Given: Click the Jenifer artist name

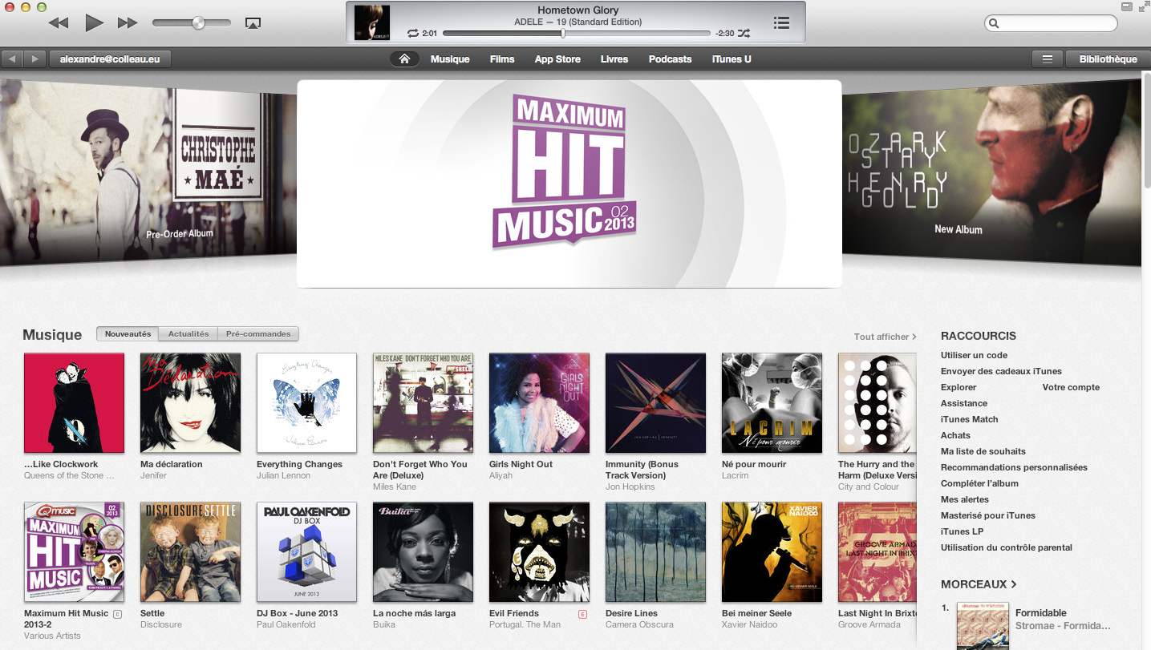Looking at the screenshot, I should [x=153, y=475].
